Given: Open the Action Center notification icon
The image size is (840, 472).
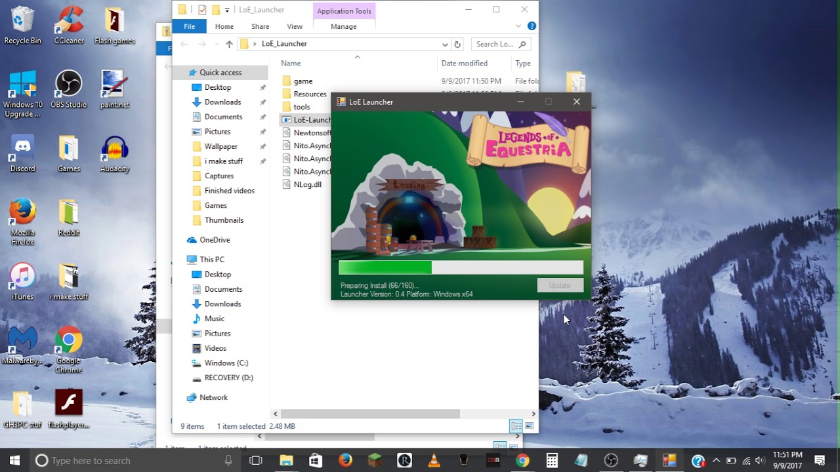Looking at the screenshot, I should click(x=820, y=461).
